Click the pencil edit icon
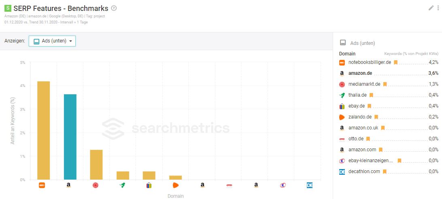Screen dimensions: 442x199 point(431,8)
